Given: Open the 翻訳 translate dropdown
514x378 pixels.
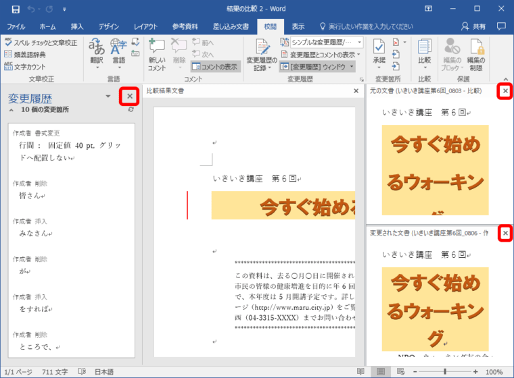Looking at the screenshot, I should pyautogui.click(x=97, y=54).
